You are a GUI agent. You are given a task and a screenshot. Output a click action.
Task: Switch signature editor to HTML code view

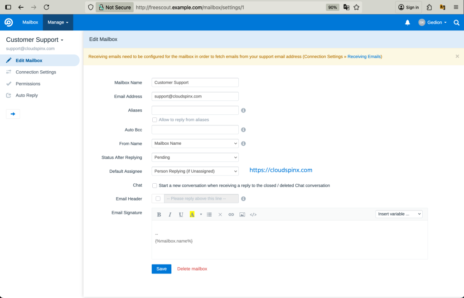[x=253, y=214]
